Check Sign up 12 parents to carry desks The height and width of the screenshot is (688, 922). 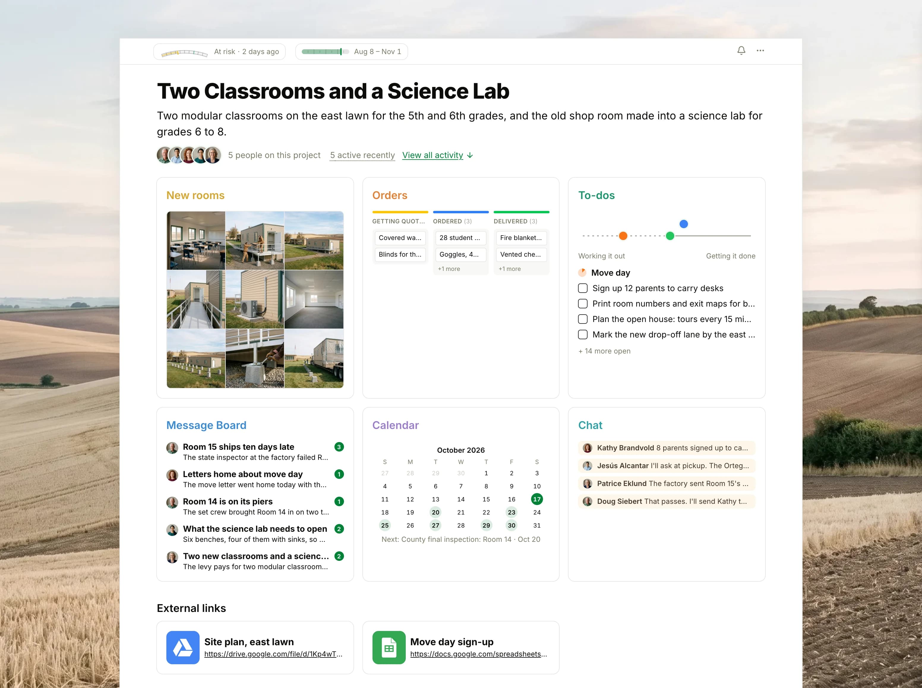[x=582, y=288]
